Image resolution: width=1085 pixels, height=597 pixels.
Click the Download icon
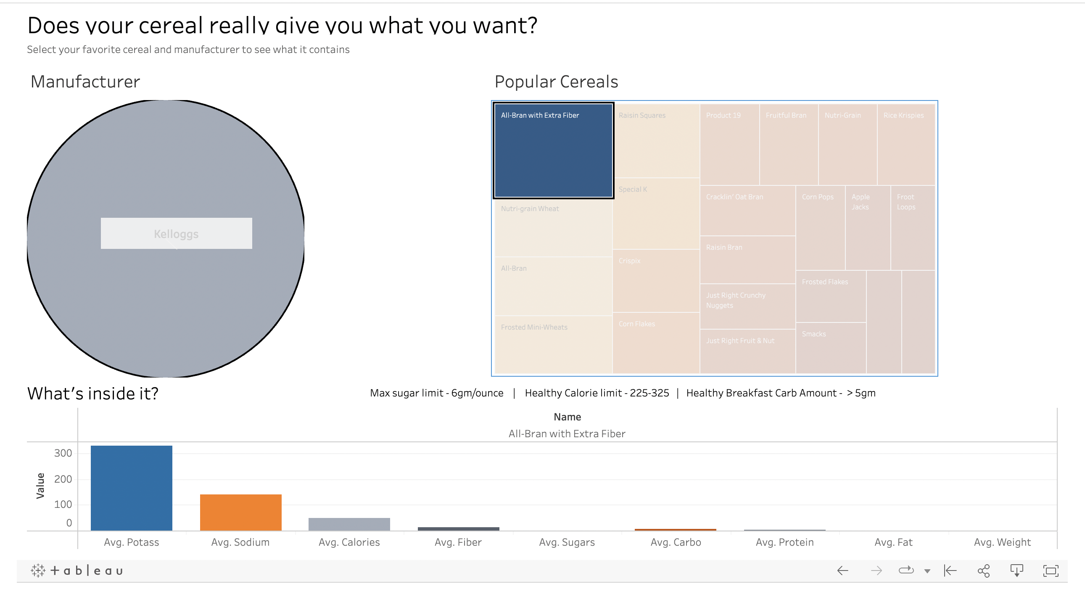(x=1017, y=571)
